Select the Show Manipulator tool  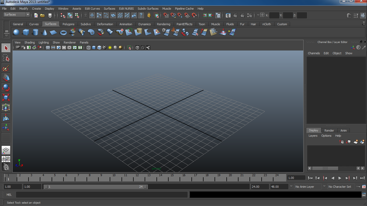coord(6,127)
